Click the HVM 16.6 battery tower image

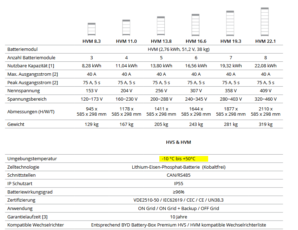tap(196, 25)
